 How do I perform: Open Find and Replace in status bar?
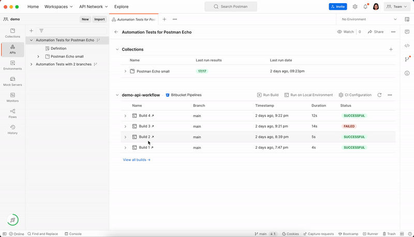click(x=42, y=234)
